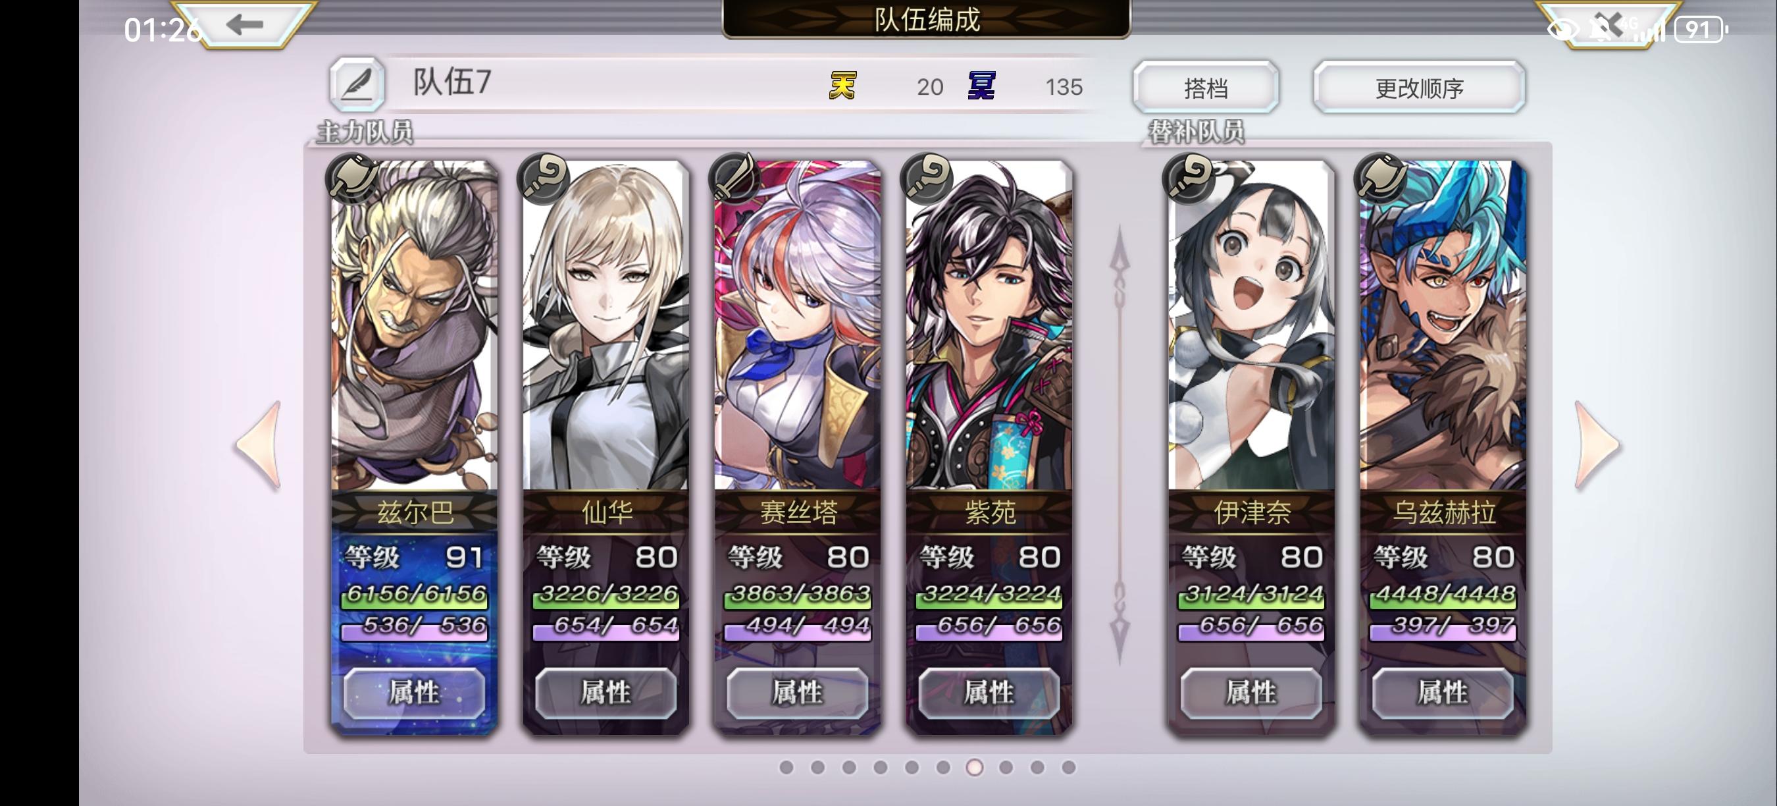This screenshot has height=806, width=1777.
Task: Open 属性 attributes for 兹尔巴
Action: pyautogui.click(x=414, y=693)
